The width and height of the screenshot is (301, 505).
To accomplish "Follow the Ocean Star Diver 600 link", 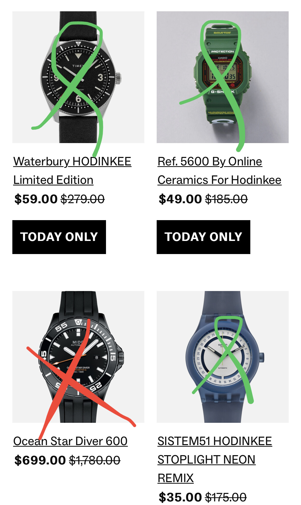I will pyautogui.click(x=70, y=441).
